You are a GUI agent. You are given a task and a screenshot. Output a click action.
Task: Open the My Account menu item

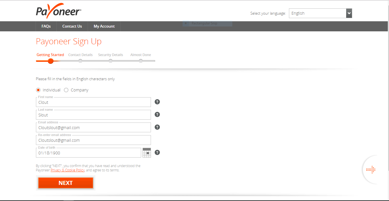pos(104,26)
